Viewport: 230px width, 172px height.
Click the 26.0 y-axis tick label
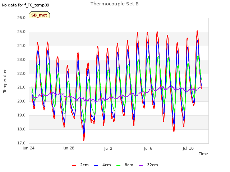pos(22,18)
